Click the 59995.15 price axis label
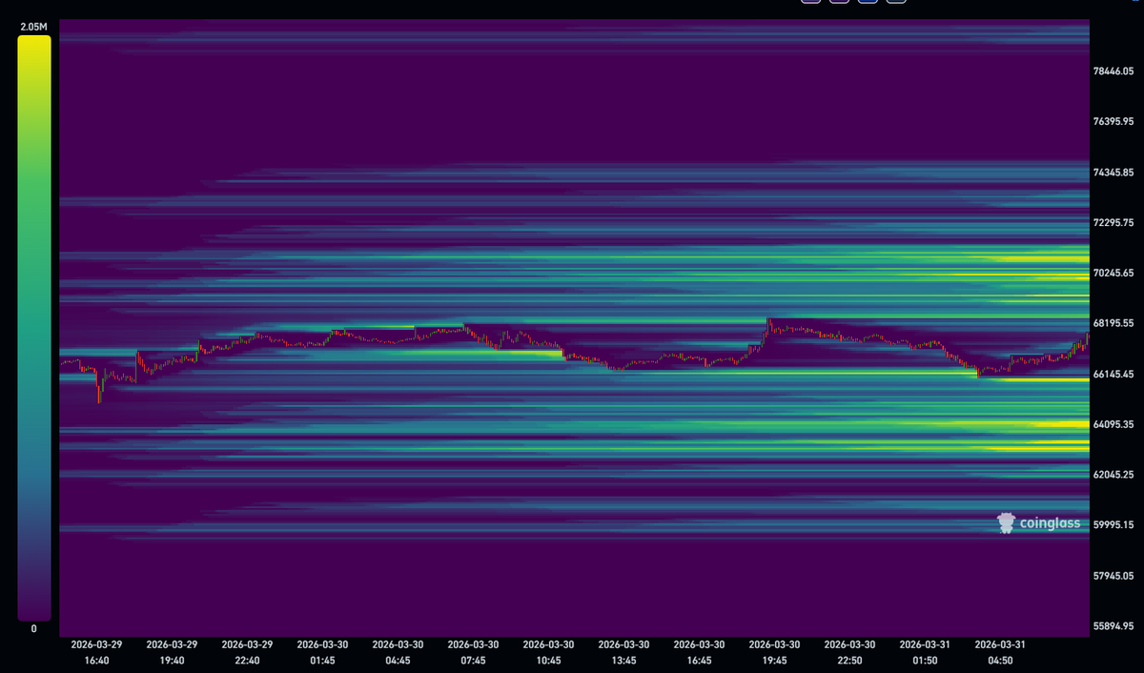 (x=1113, y=525)
